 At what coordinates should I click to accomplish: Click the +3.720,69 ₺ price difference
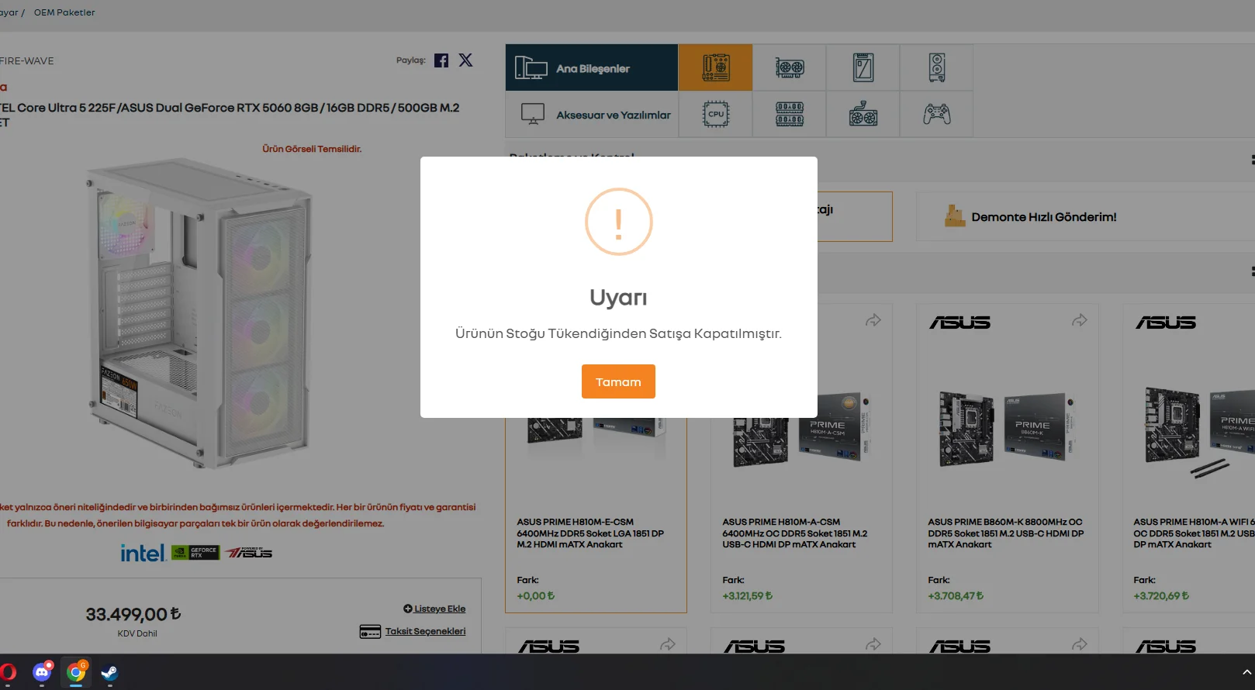click(1161, 596)
